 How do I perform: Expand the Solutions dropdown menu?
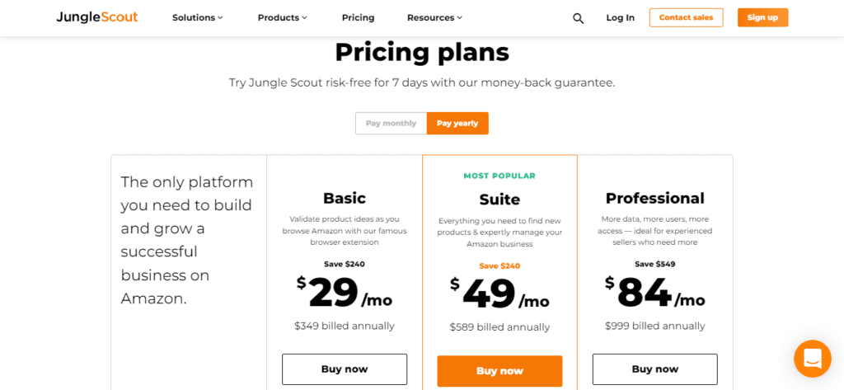198,18
